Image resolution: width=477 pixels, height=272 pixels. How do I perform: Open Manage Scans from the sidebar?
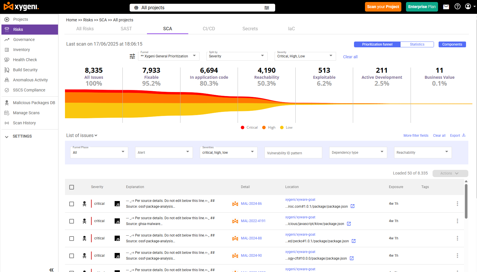pyautogui.click(x=26, y=113)
